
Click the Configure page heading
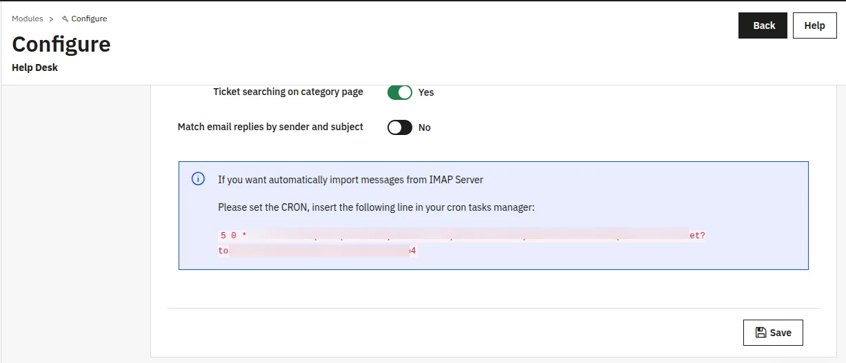[61, 44]
